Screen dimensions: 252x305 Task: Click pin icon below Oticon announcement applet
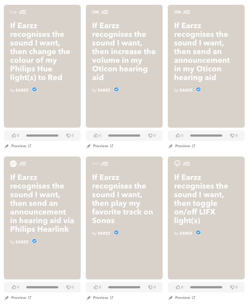pyautogui.click(x=170, y=146)
